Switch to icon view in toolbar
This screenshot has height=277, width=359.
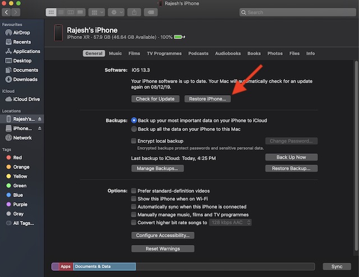click(x=51, y=12)
